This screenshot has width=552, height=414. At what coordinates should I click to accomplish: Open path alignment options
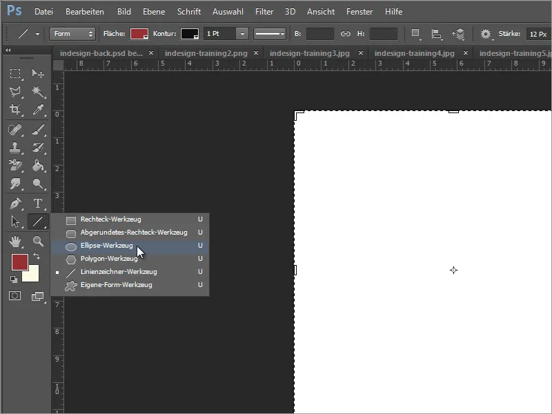[437, 34]
